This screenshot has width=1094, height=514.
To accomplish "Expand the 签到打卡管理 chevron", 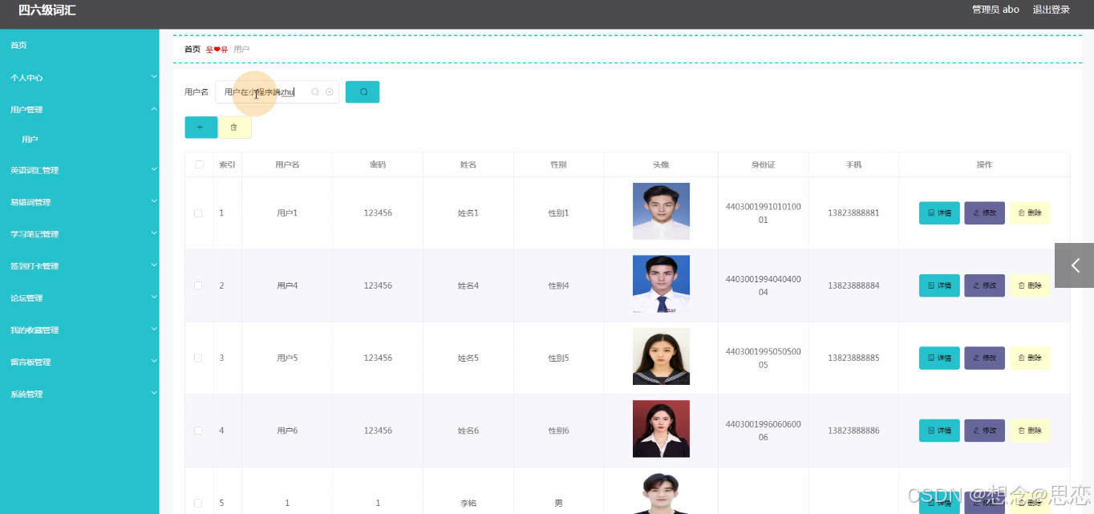I will click(154, 265).
